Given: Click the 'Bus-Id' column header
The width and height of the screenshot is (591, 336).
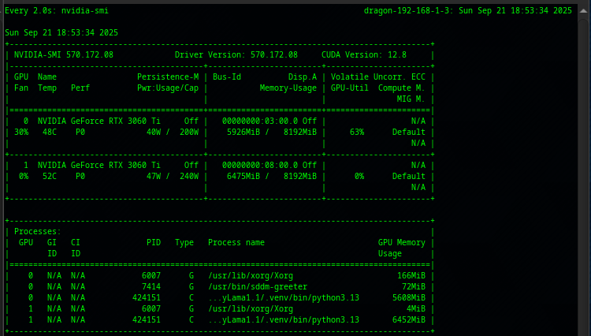Looking at the screenshot, I should point(227,77).
